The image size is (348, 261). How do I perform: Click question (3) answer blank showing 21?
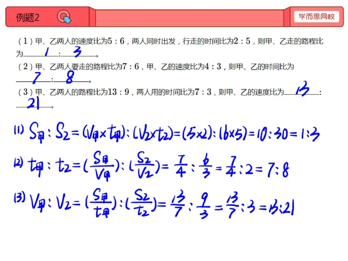point(33,103)
